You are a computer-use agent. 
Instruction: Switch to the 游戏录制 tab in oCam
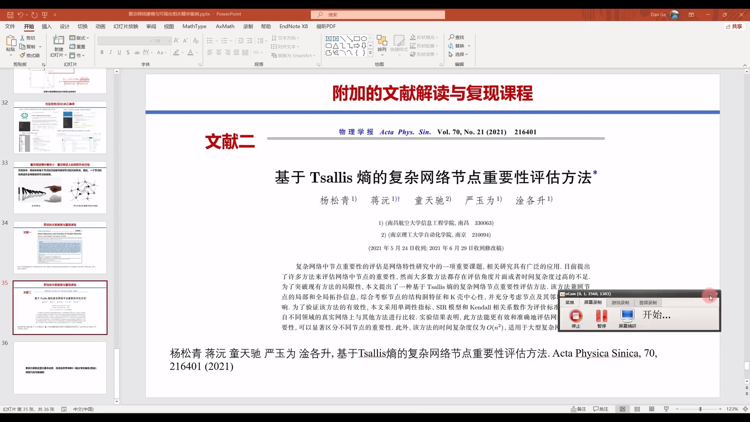click(620, 302)
